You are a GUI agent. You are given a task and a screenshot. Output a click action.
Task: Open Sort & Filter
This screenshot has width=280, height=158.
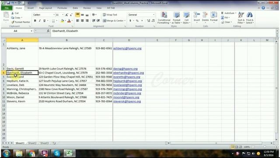[x=241, y=18]
